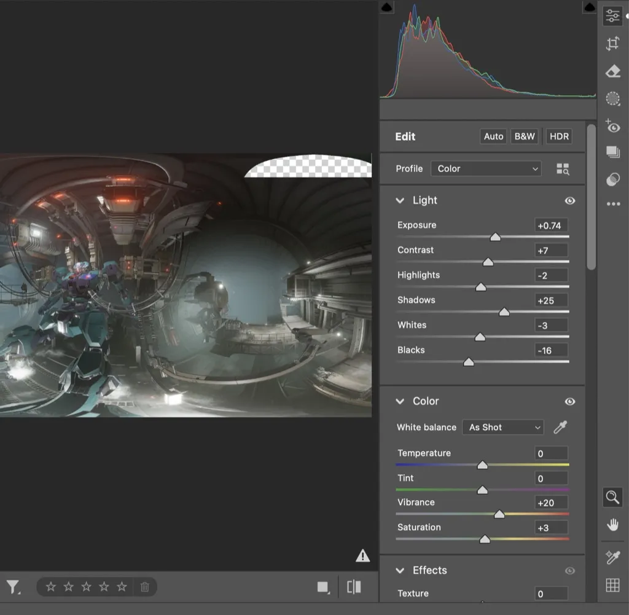The image size is (629, 615).
Task: Click the Exposure value field +0.74
Action: pyautogui.click(x=551, y=225)
